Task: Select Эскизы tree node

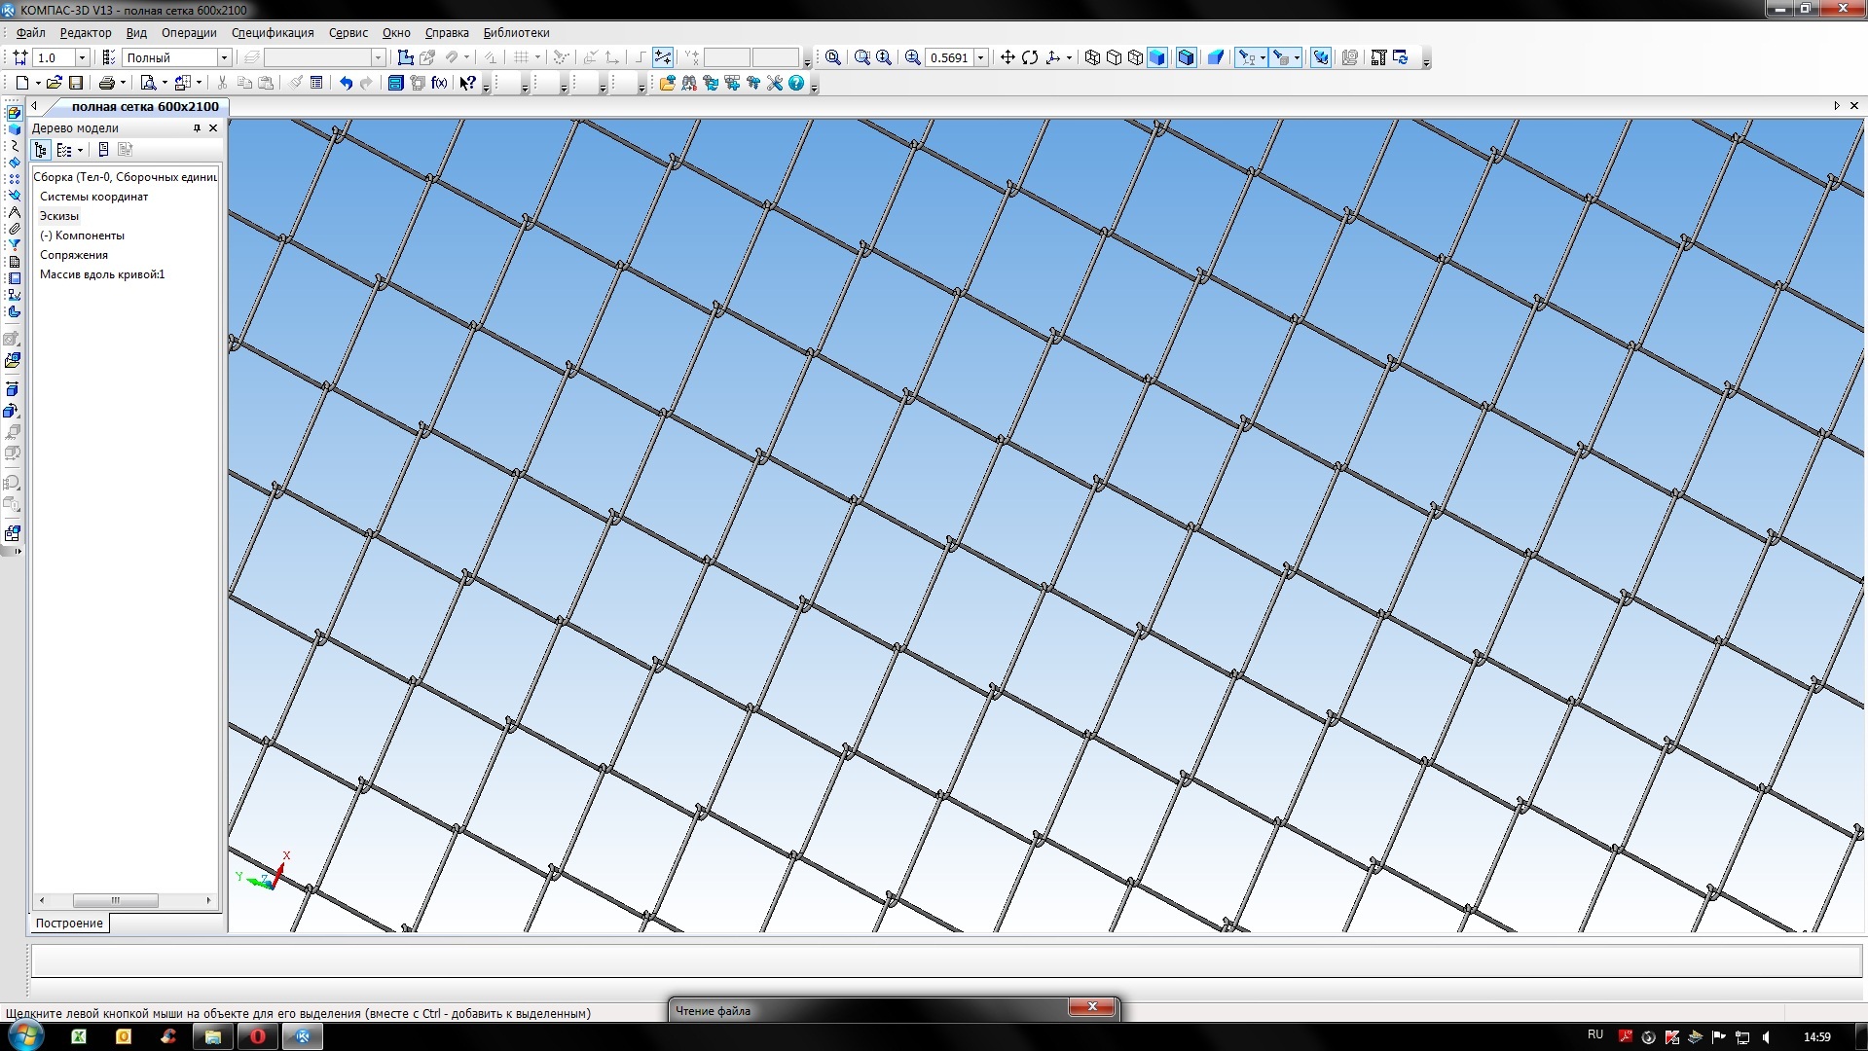Action: (59, 216)
